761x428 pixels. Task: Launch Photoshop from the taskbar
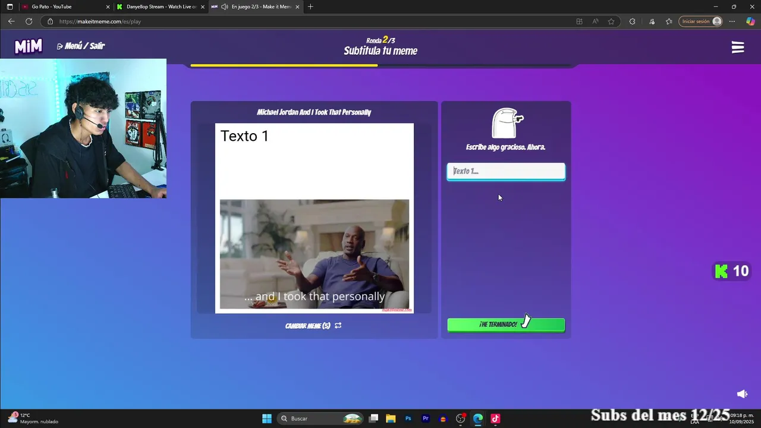pos(408,418)
